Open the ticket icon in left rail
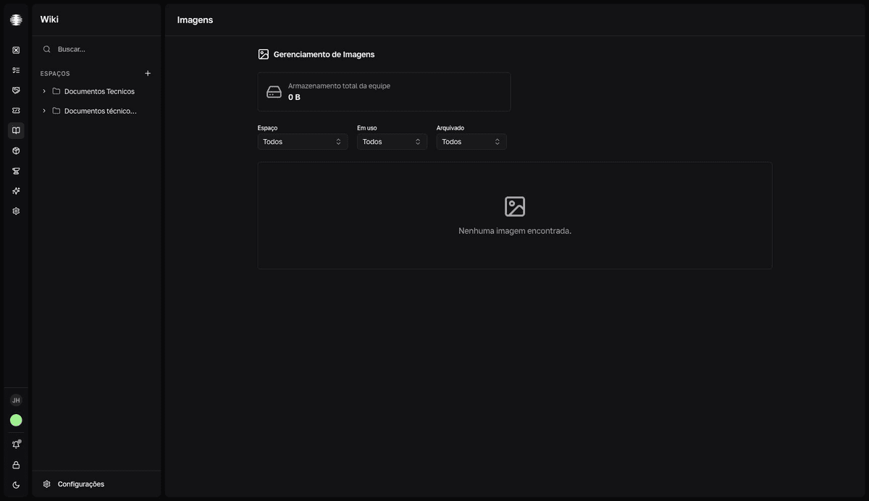Viewport: 869px width, 501px height. 16,111
